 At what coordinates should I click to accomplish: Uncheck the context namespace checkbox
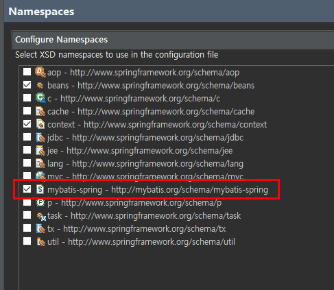coord(27,124)
